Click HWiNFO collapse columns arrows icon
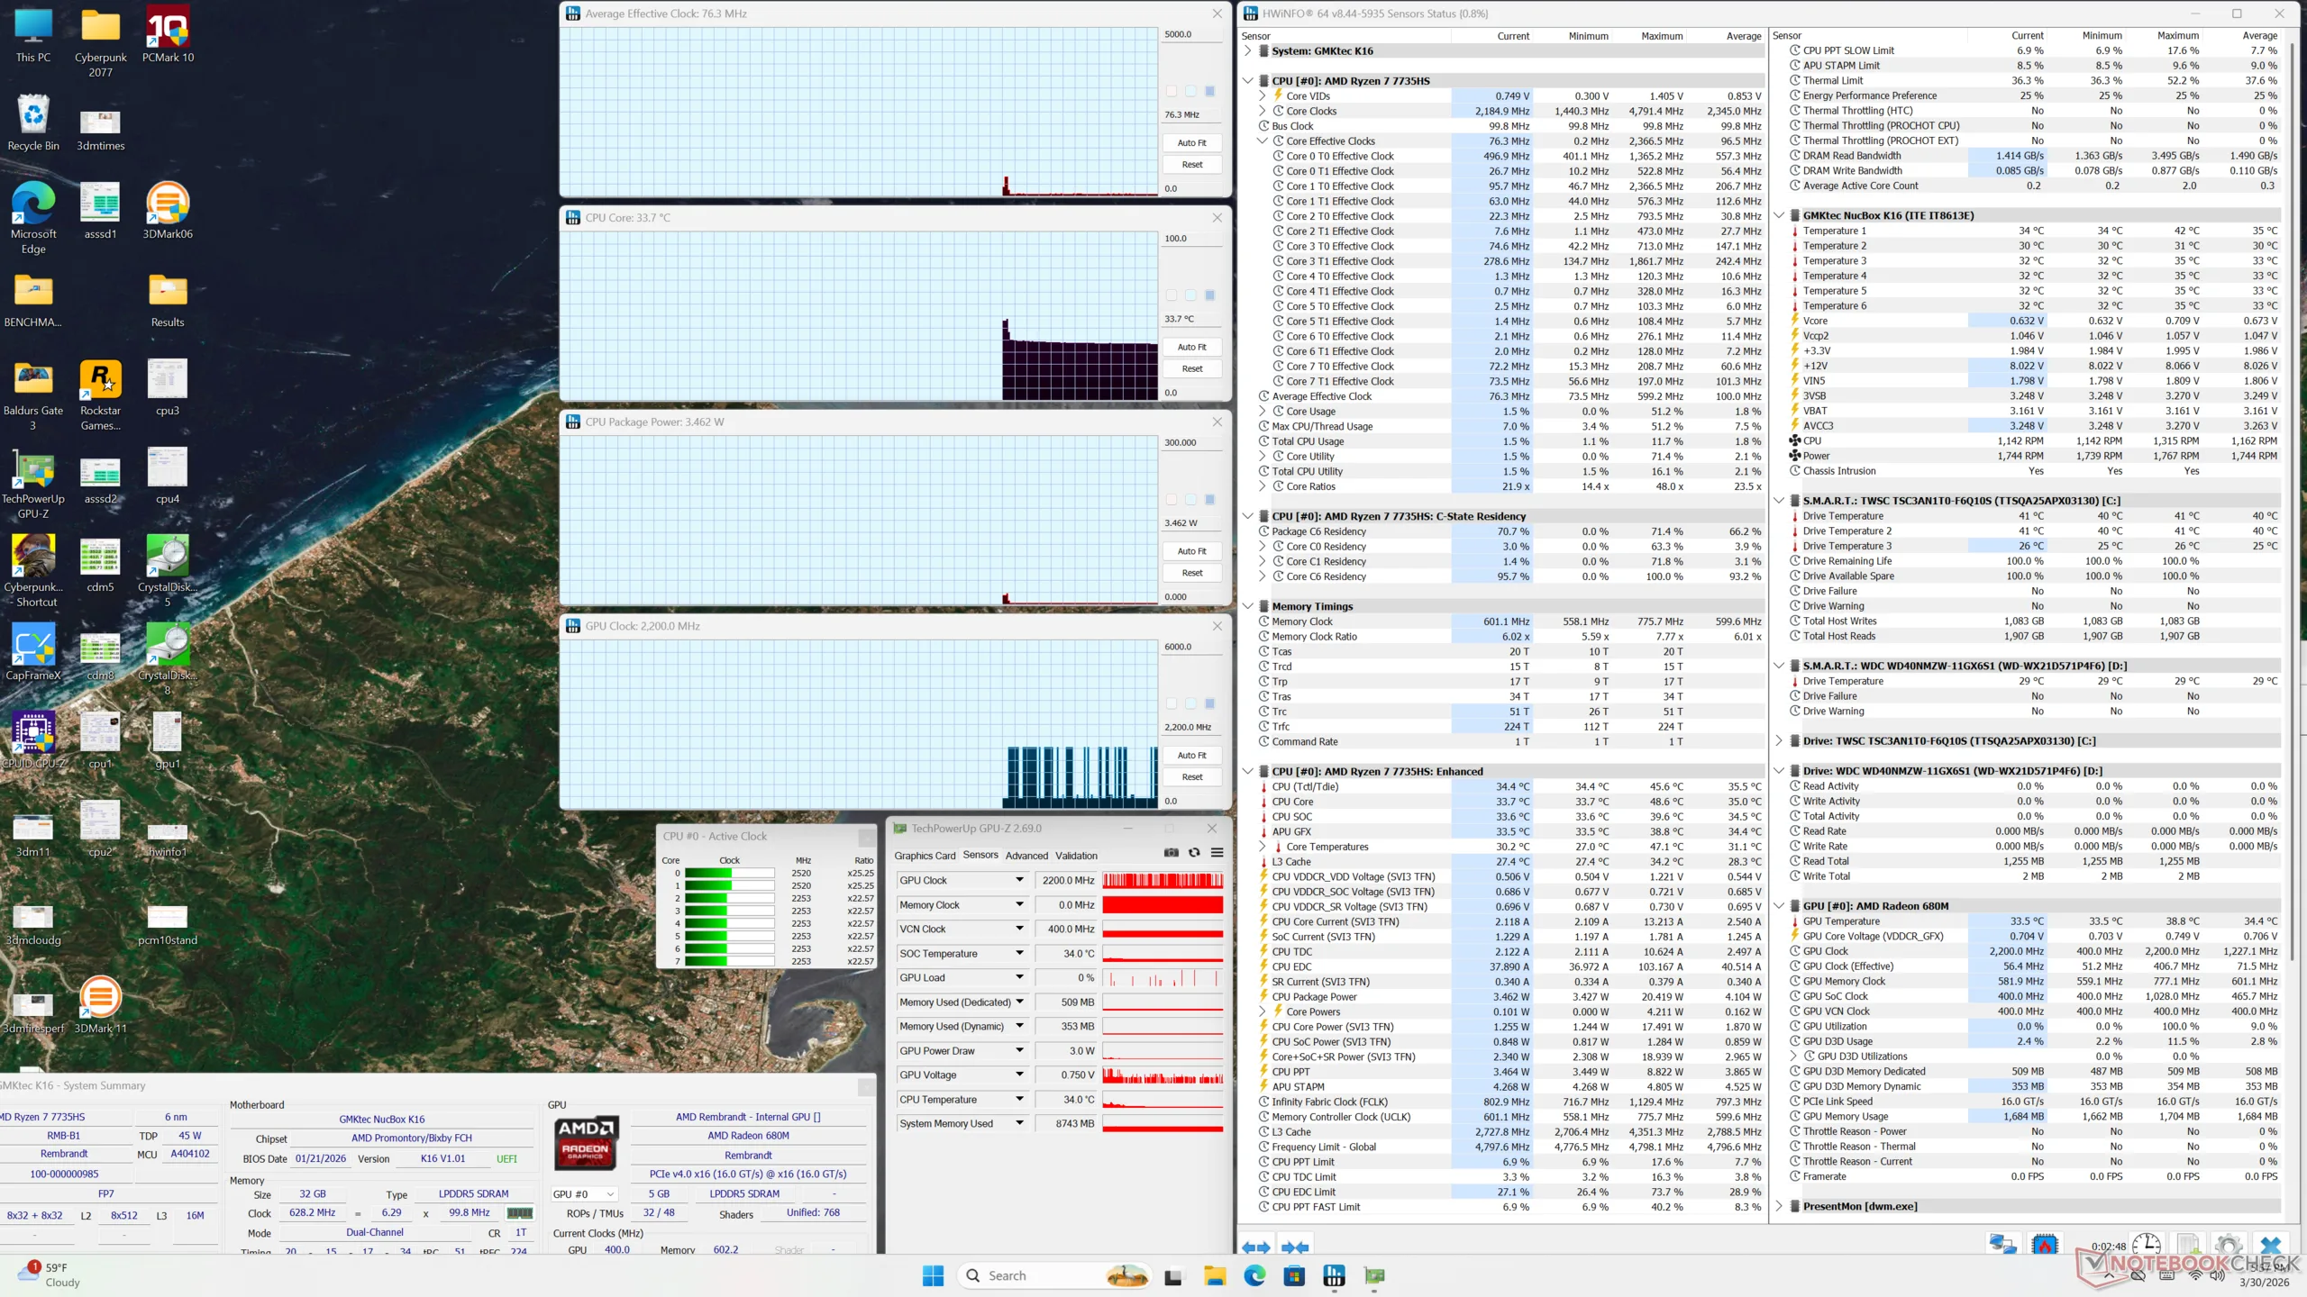 [1295, 1247]
